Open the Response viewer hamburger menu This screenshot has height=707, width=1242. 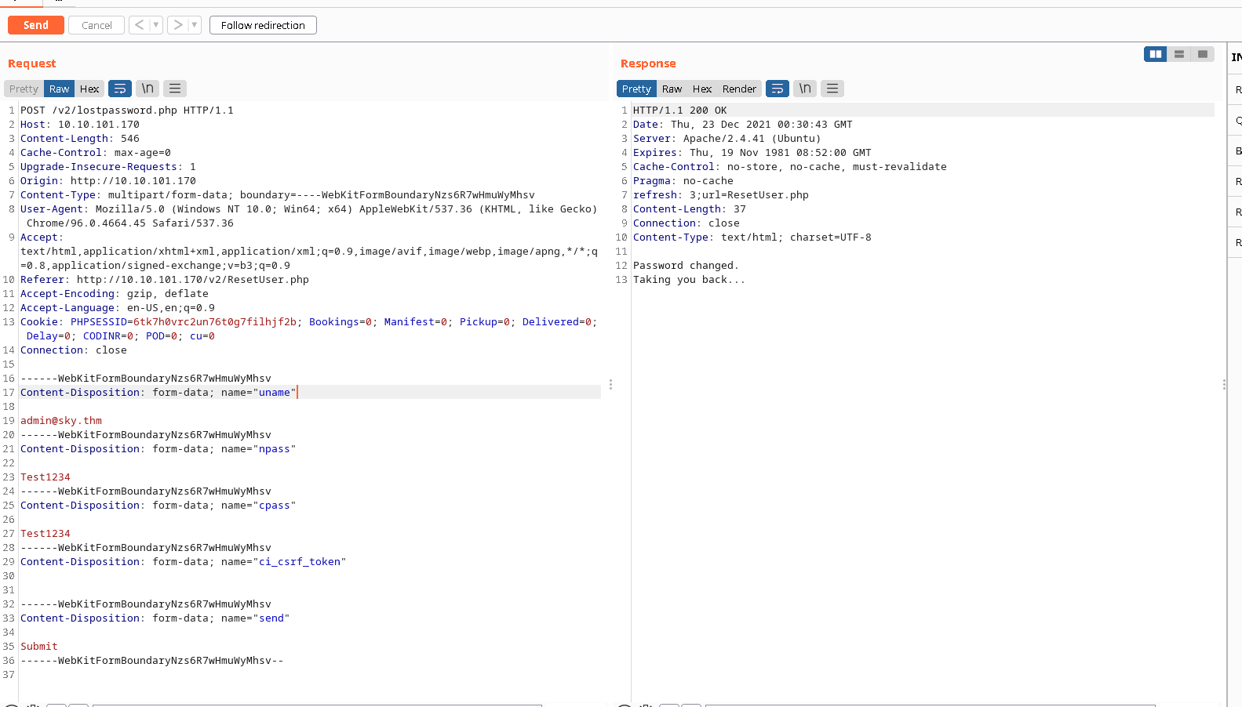pos(832,89)
